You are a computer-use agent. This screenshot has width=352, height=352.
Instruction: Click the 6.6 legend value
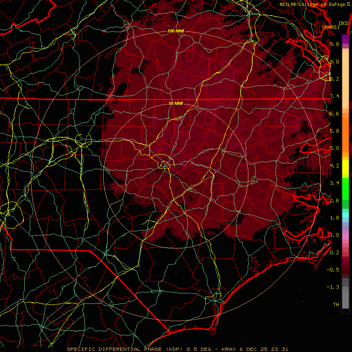tap(334, 113)
